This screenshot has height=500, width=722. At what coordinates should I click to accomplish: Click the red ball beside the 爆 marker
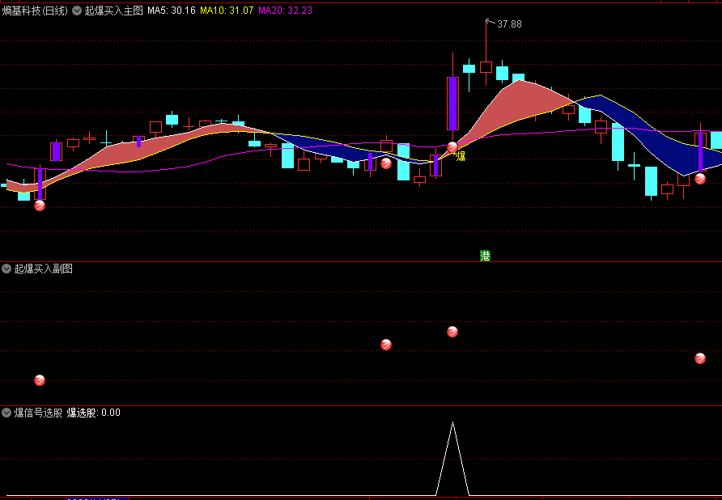click(x=452, y=147)
